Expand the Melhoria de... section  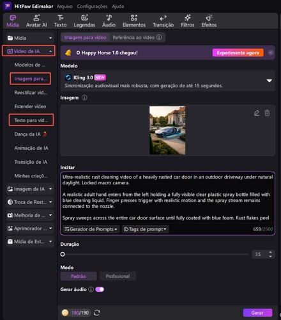coord(30,215)
